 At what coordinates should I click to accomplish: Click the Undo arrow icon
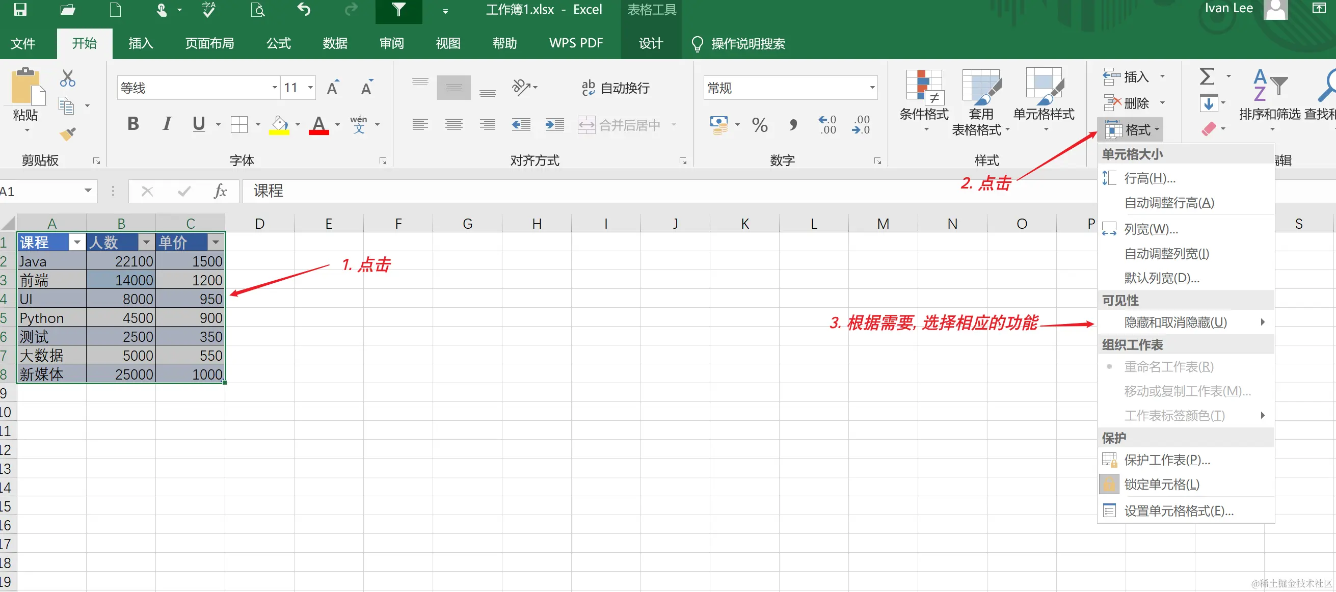click(x=304, y=10)
